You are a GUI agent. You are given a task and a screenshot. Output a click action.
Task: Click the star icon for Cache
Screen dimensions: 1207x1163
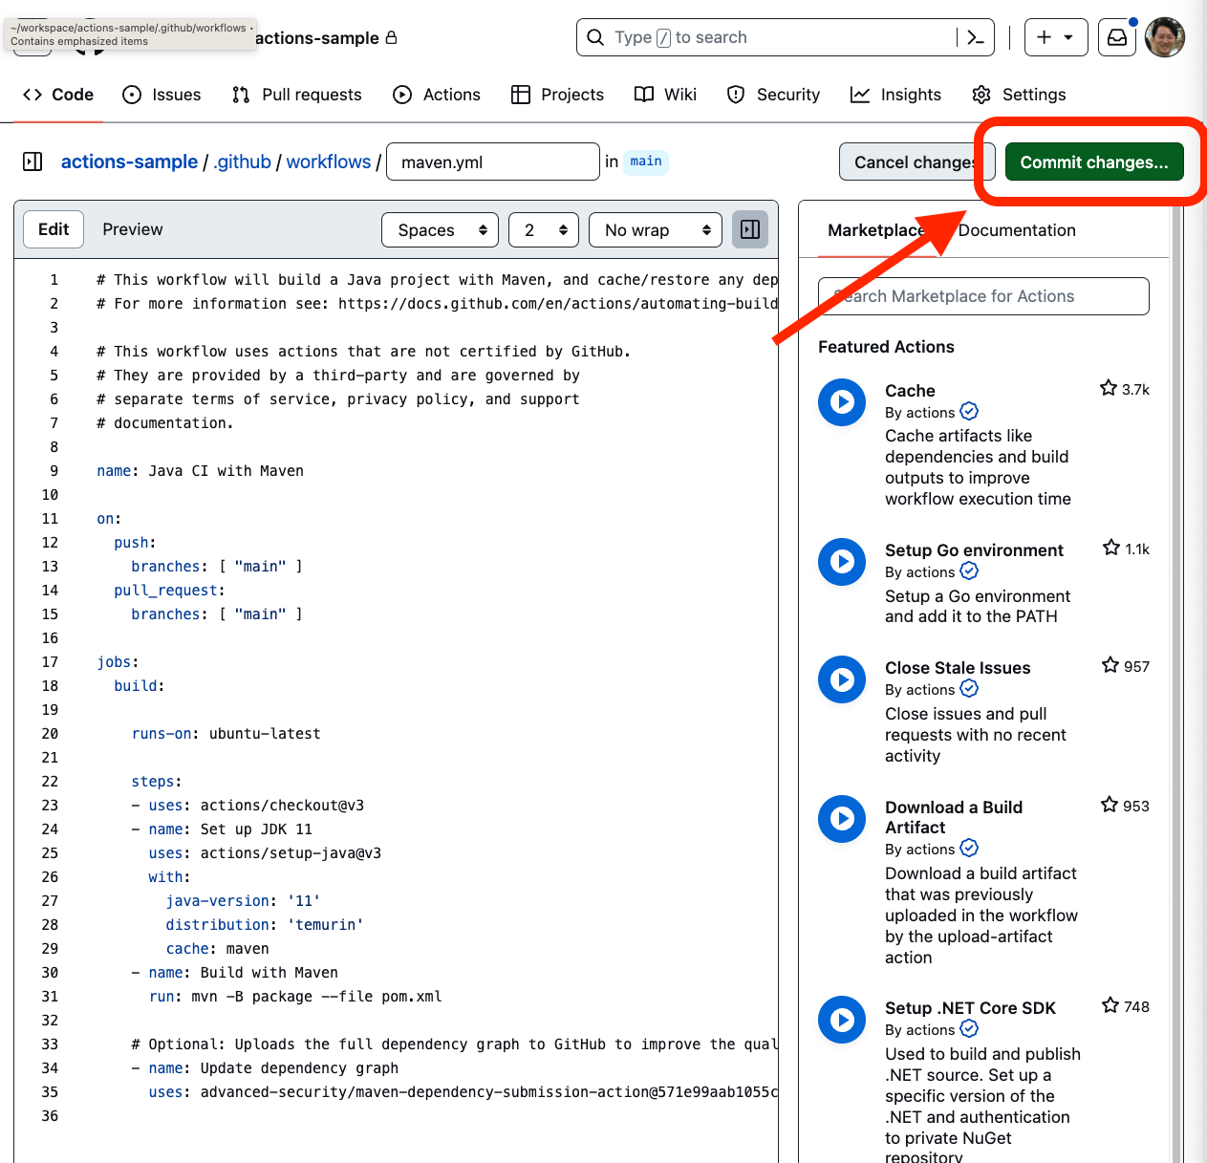(x=1109, y=388)
